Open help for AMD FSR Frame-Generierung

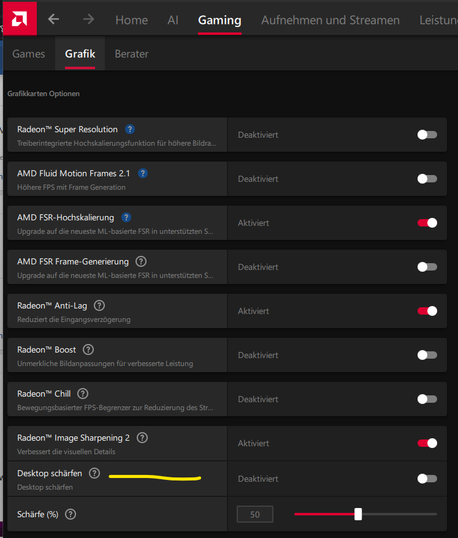(141, 261)
